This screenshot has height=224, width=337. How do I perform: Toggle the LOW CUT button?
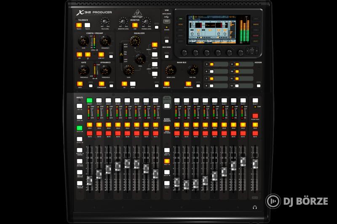pos(101,55)
